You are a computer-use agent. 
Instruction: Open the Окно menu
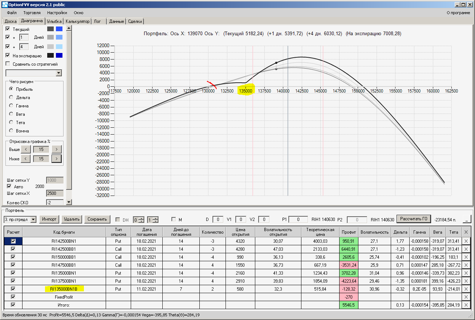tap(78, 13)
